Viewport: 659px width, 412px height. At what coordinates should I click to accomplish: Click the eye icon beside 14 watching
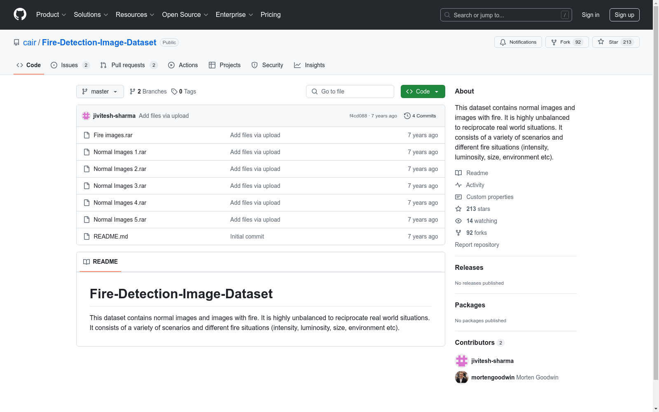click(x=458, y=221)
